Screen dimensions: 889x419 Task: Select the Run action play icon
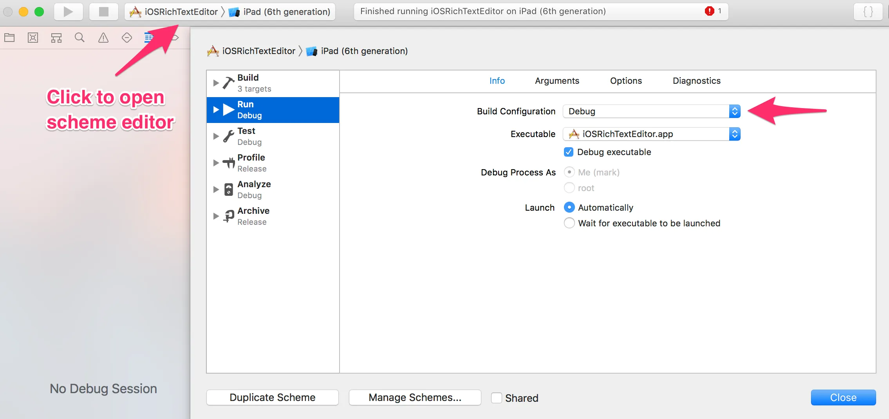(229, 110)
